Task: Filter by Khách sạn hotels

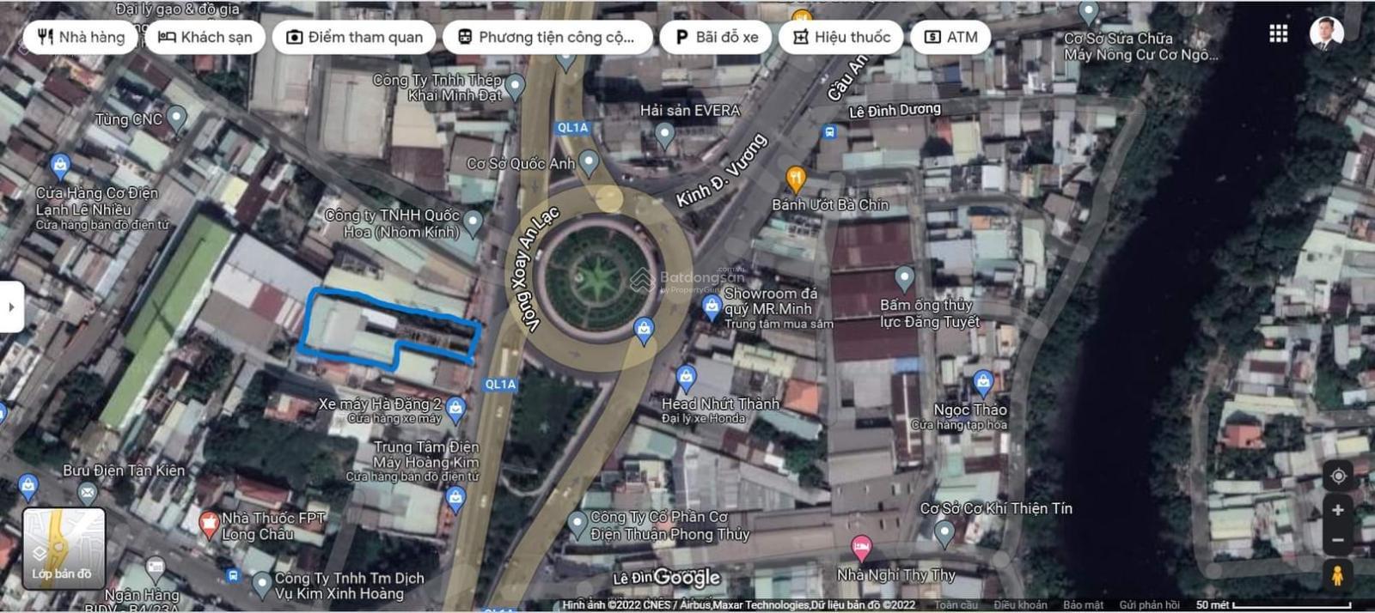Action: coord(205,37)
